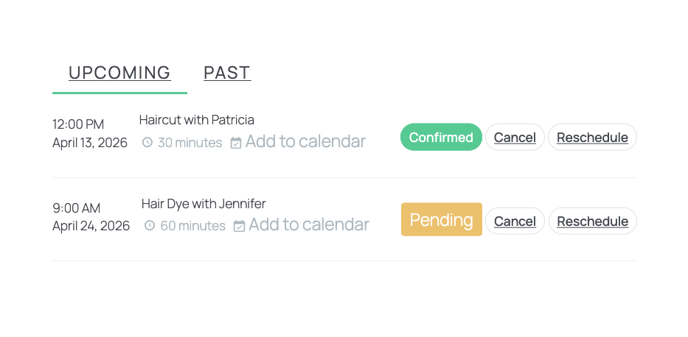Click the 30 minutes duration text

coord(190,143)
